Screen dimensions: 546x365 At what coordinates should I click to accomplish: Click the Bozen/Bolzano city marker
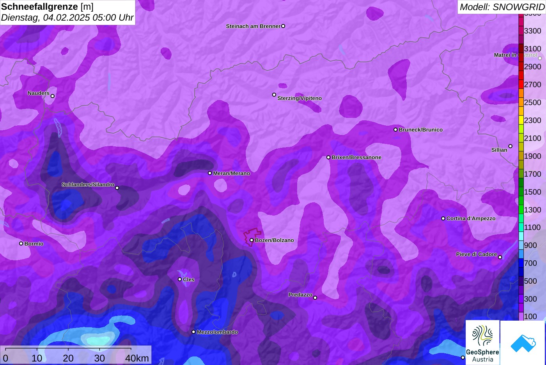tap(252, 240)
